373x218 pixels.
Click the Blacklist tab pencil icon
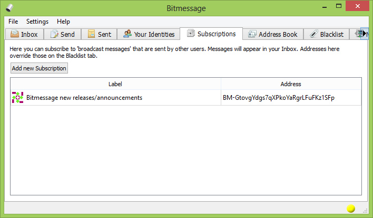coord(313,34)
